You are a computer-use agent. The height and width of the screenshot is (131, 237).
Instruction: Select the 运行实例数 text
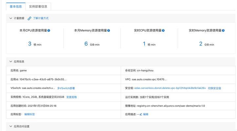pos(147,97)
